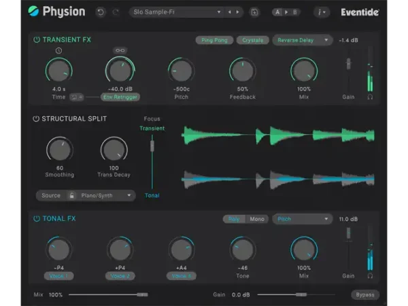Click the Physion logo
The height and width of the screenshot is (306, 408).
[56, 12]
